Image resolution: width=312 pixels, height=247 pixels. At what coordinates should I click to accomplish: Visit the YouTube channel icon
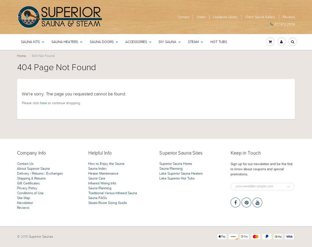coord(257,202)
